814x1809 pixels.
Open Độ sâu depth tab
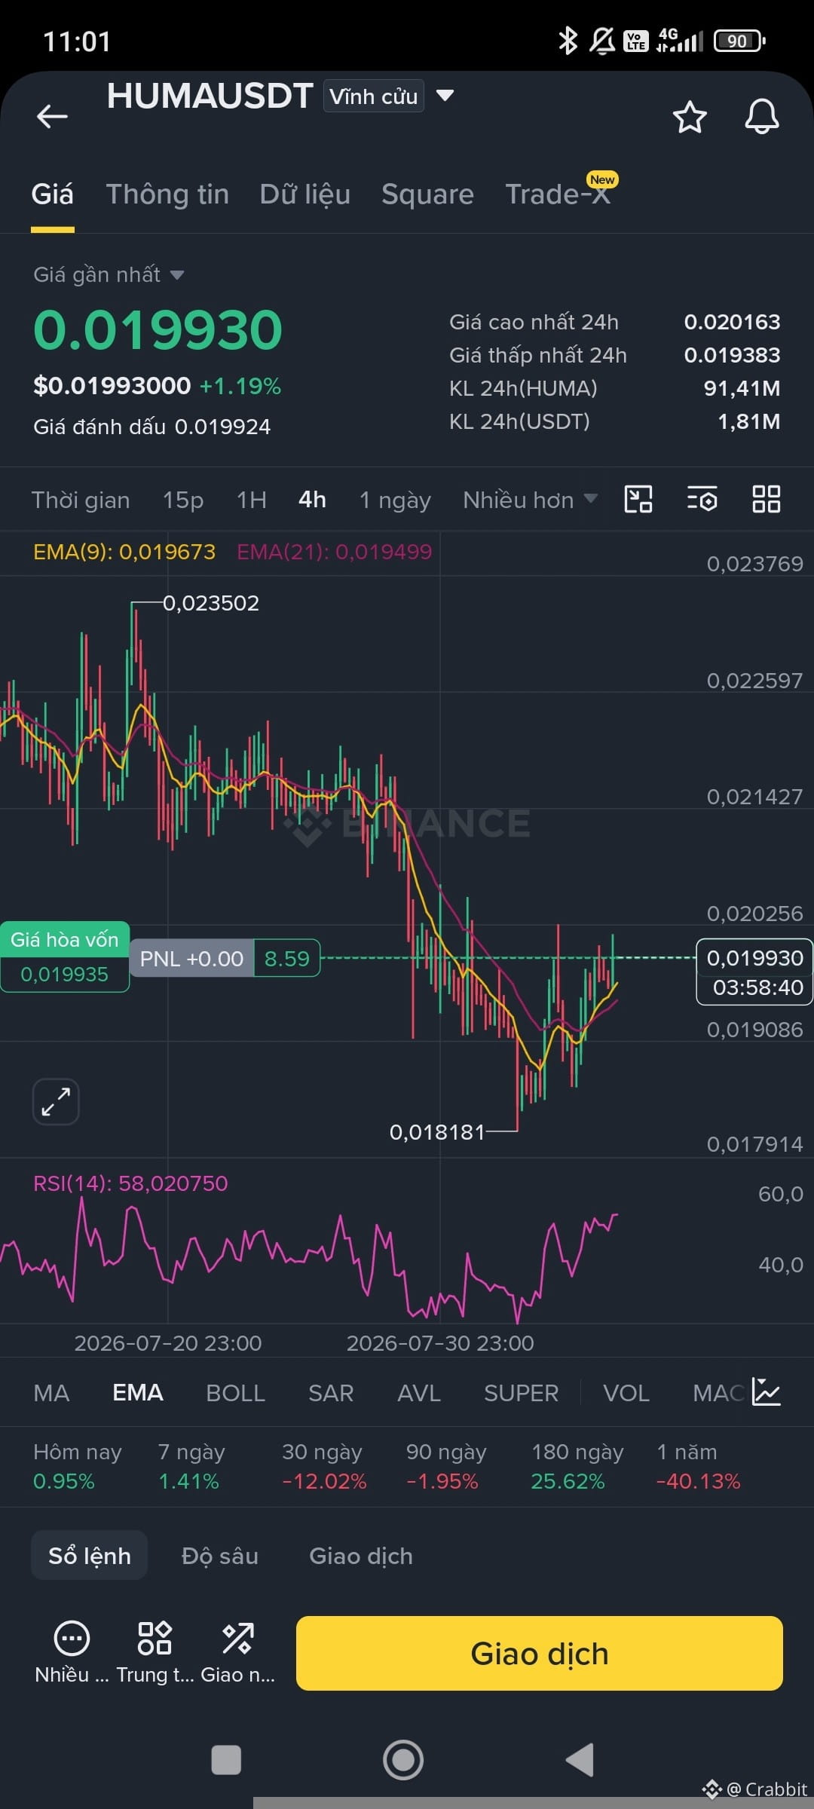[220, 1556]
